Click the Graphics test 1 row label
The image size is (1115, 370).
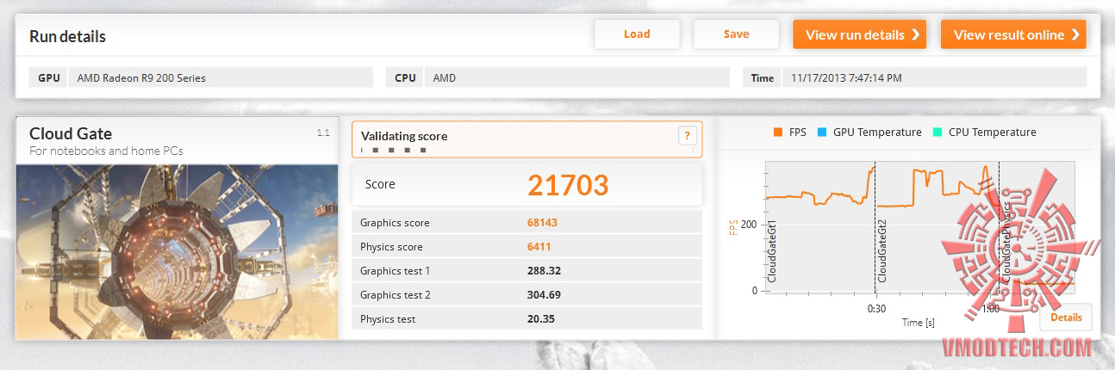(x=395, y=271)
